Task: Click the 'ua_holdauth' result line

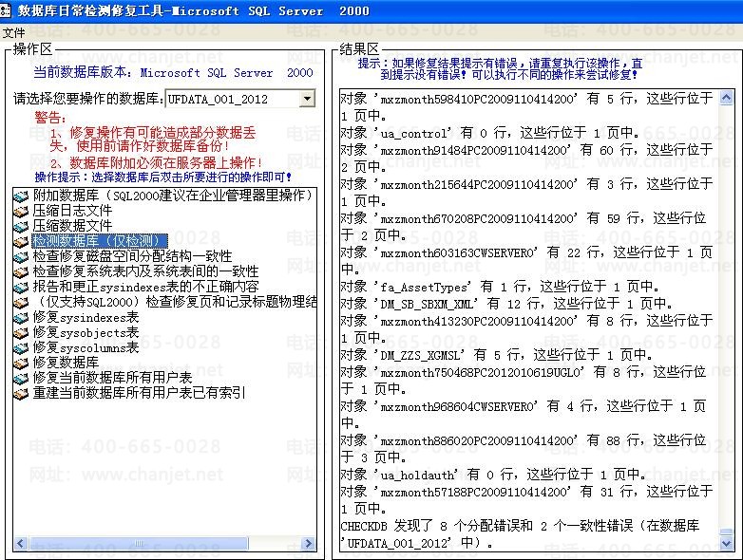Action: [493, 475]
